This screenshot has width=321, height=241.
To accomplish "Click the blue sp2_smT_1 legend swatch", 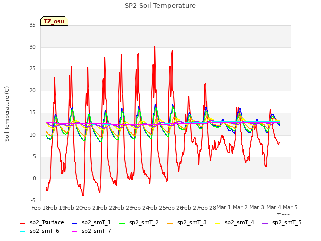I will (75, 223).
